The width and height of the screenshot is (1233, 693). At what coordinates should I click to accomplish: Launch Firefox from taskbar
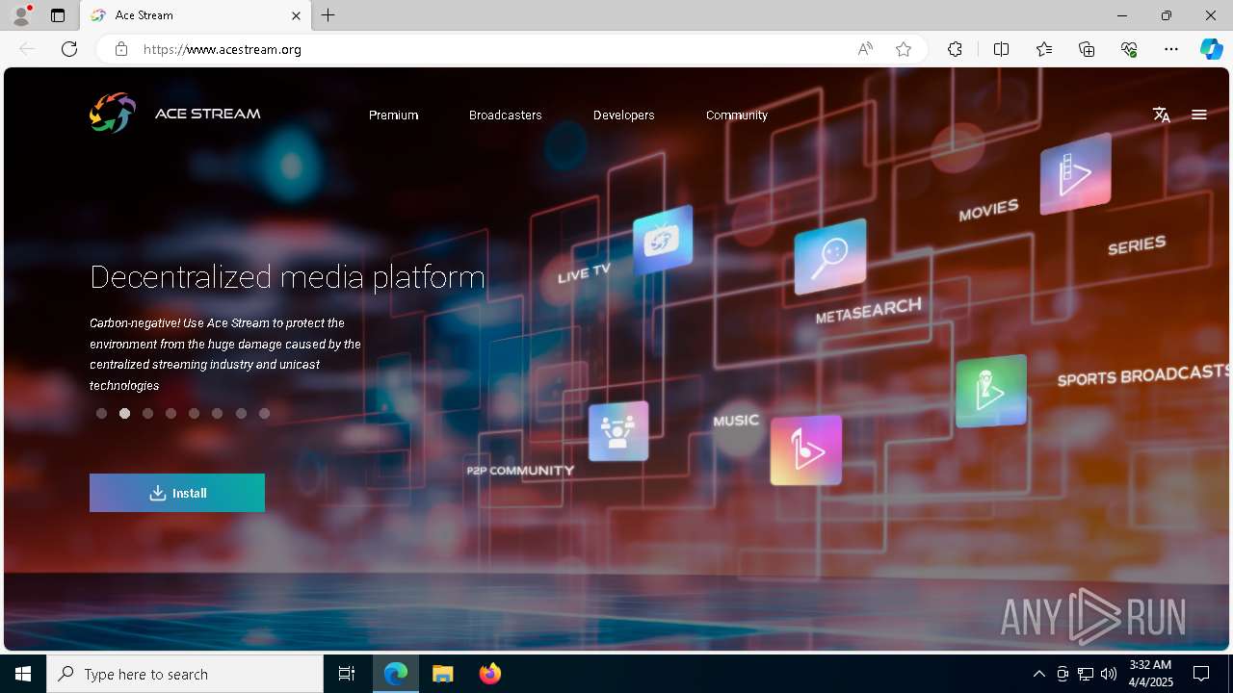[x=490, y=674]
